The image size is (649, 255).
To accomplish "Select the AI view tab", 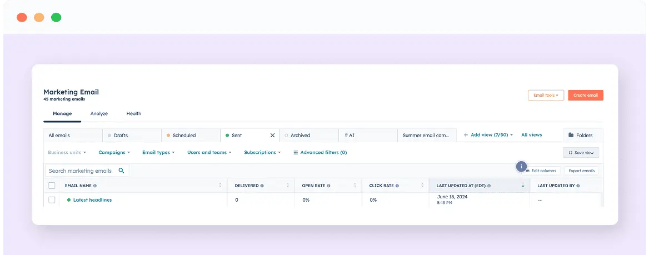I will point(368,136).
